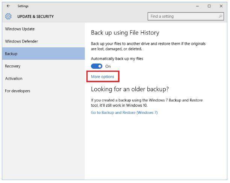This screenshot has height=183, width=230.
Task: Click the Settings title text
Action: coord(23,6)
